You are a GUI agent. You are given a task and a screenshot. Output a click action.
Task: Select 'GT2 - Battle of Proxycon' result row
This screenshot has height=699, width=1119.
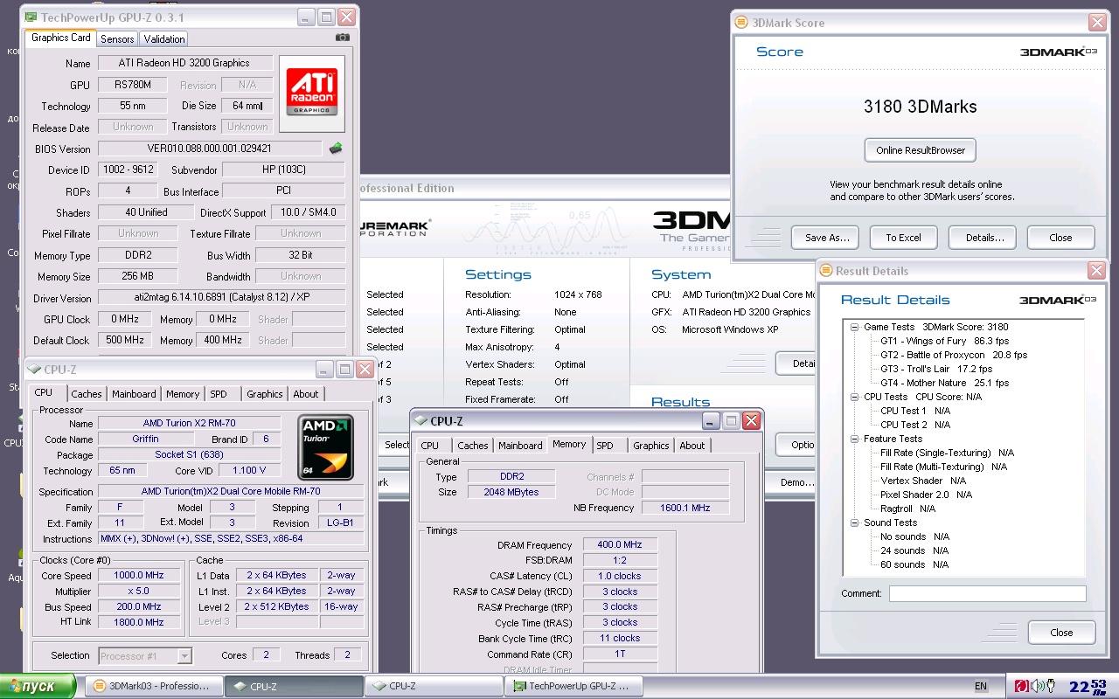pyautogui.click(x=954, y=355)
